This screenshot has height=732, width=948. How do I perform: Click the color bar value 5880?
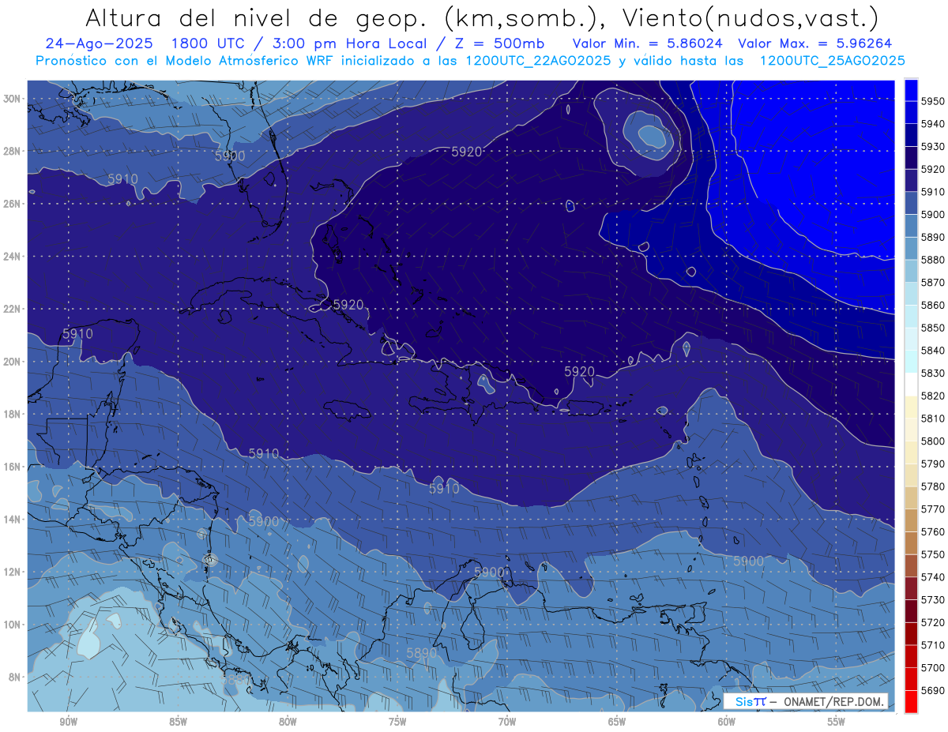pos(932,260)
